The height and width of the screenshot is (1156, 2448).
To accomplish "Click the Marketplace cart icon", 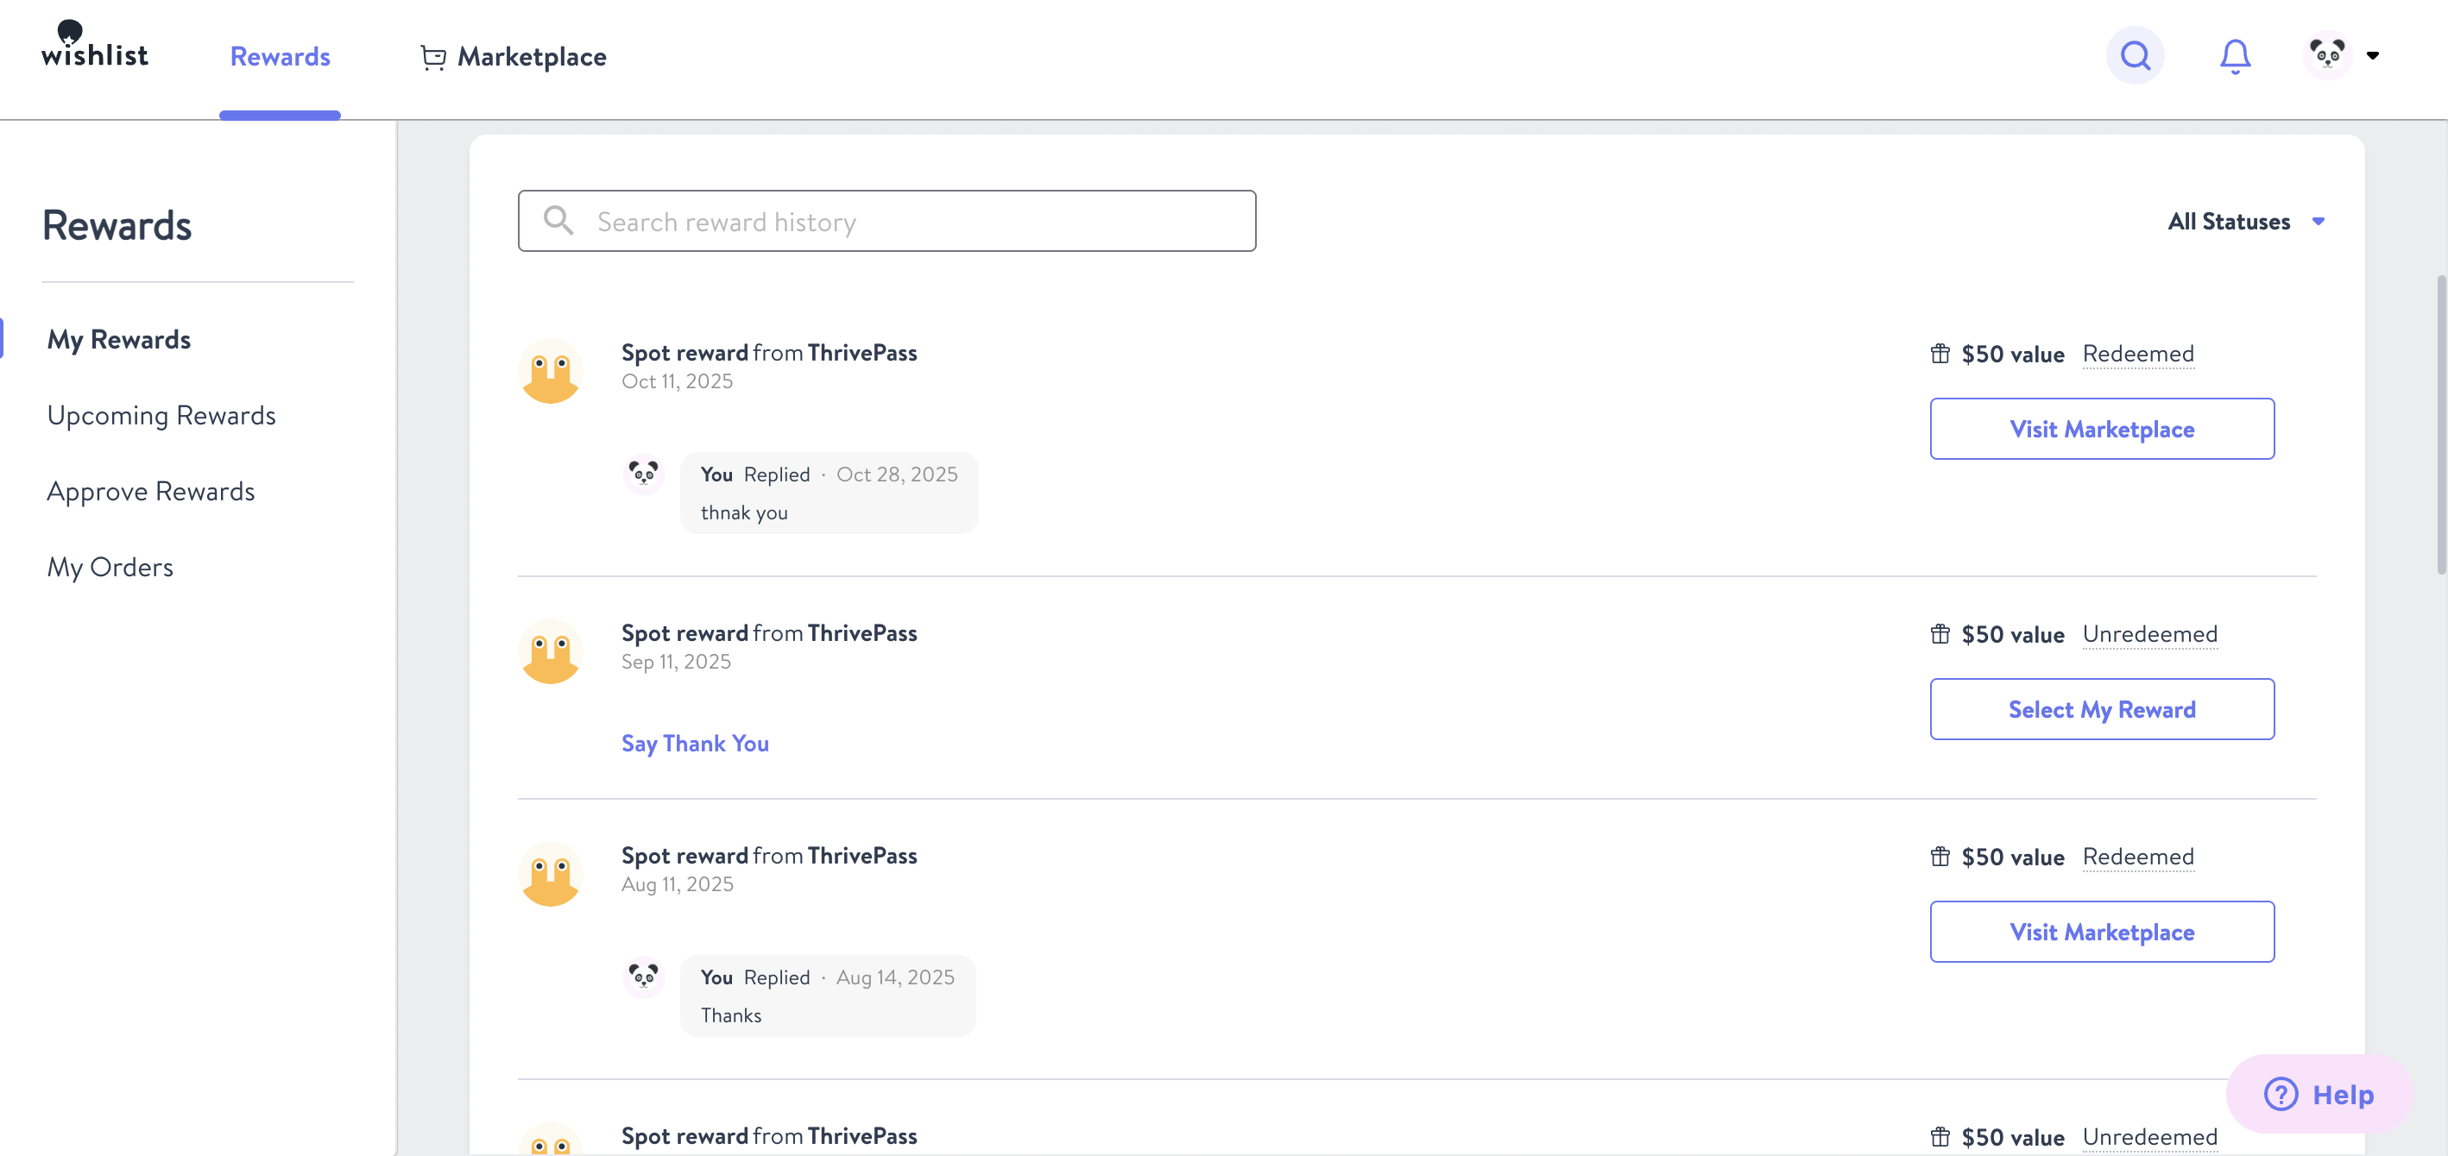I will click(433, 57).
